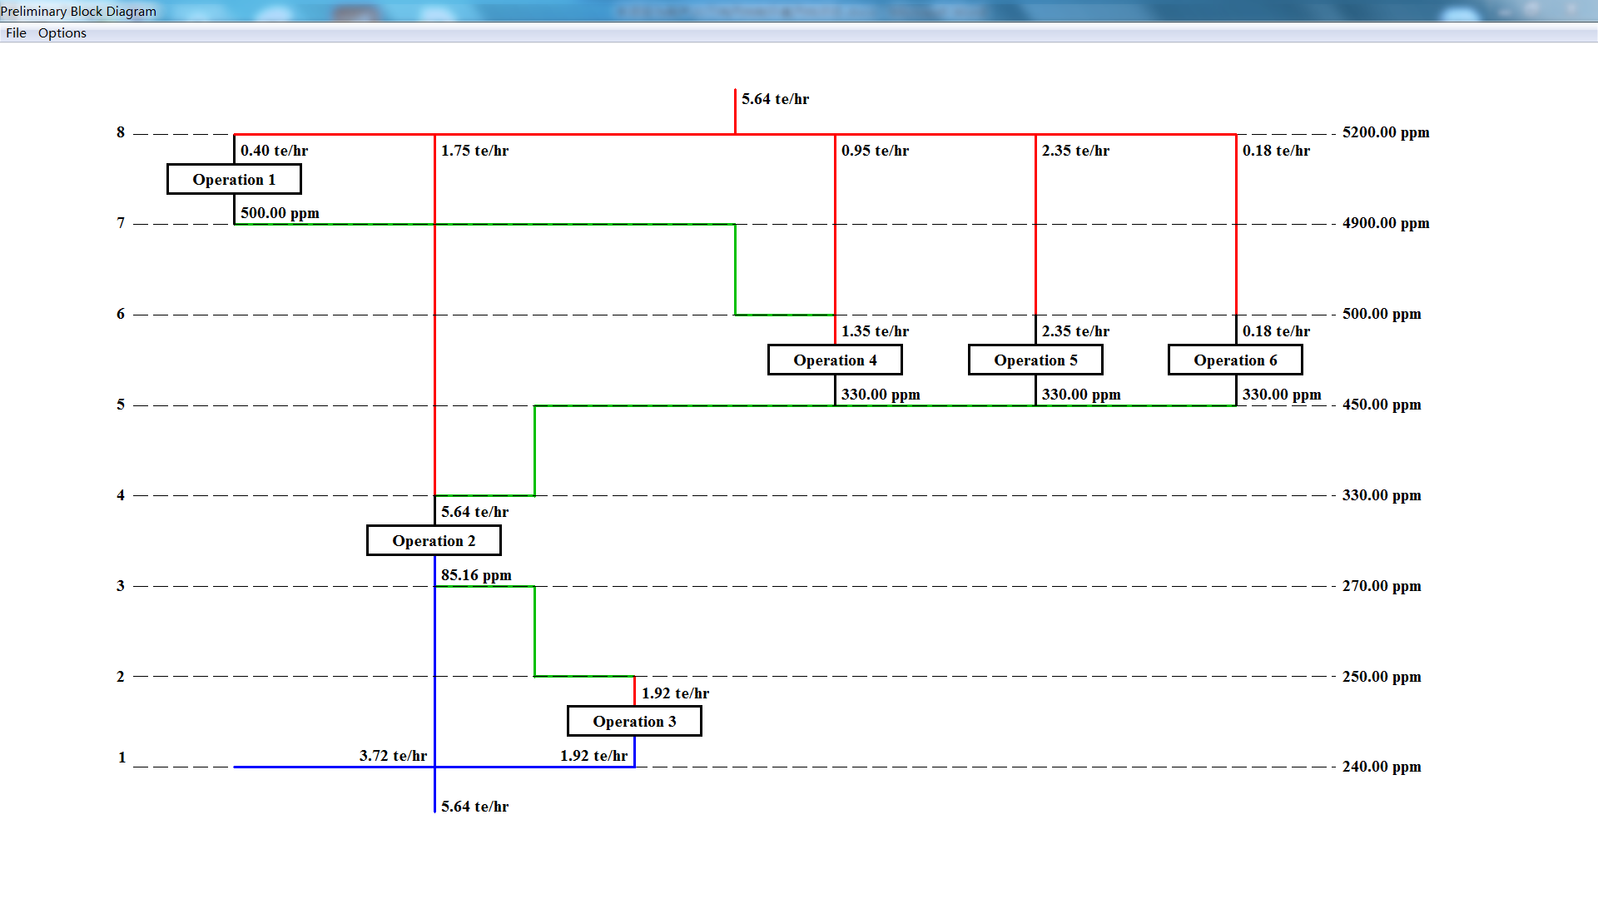Click the top 5.64 te/hr feed label
1598x899 pixels.
(775, 99)
